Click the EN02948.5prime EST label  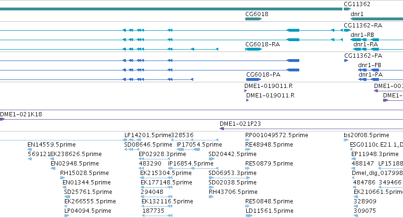click(x=74, y=164)
